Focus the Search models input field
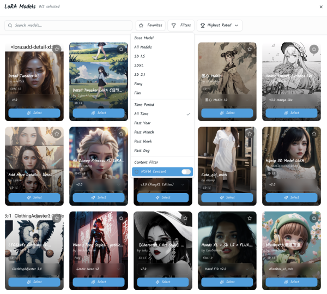The height and width of the screenshot is (294, 327). pos(68,26)
